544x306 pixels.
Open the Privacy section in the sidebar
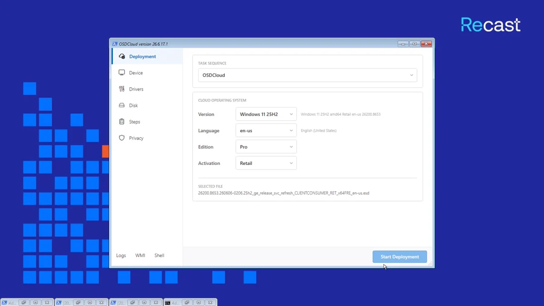[147, 138]
